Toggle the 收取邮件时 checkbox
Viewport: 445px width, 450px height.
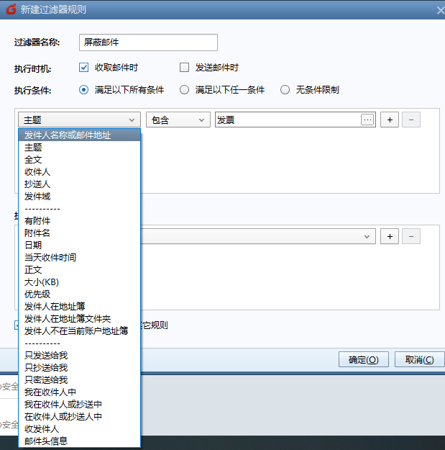84,68
